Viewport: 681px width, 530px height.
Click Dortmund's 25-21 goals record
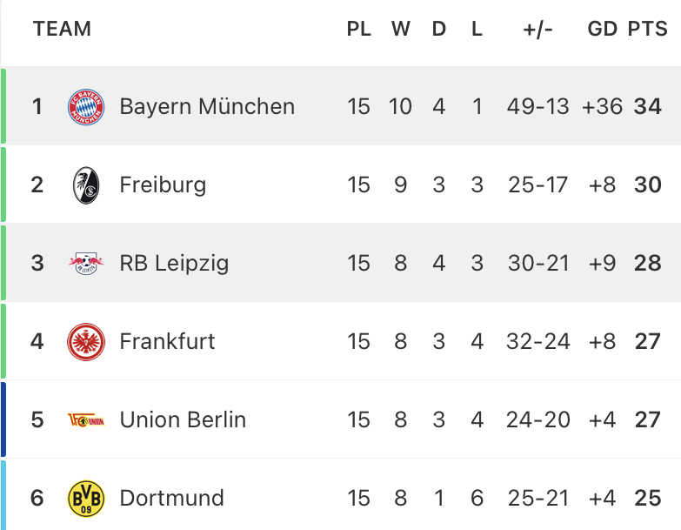(x=538, y=498)
